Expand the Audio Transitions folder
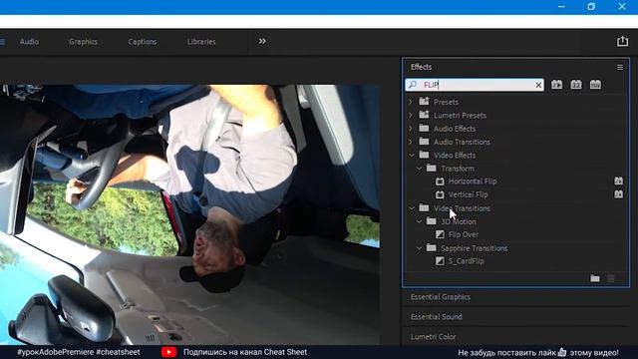Screen dimensions: 638x359 (x=411, y=142)
